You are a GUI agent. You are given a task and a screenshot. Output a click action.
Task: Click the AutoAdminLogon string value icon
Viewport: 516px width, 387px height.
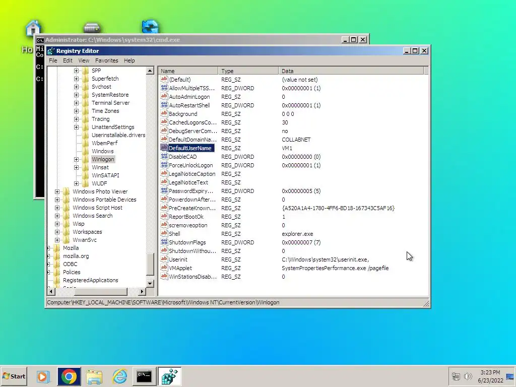[164, 96]
